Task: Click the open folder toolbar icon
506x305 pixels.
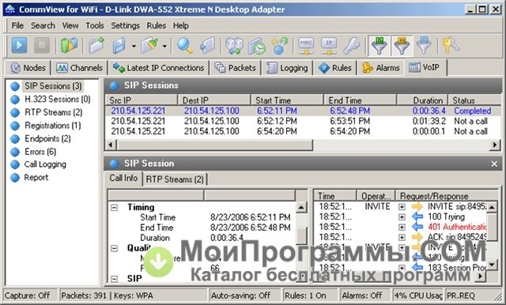Action: [x=96, y=46]
